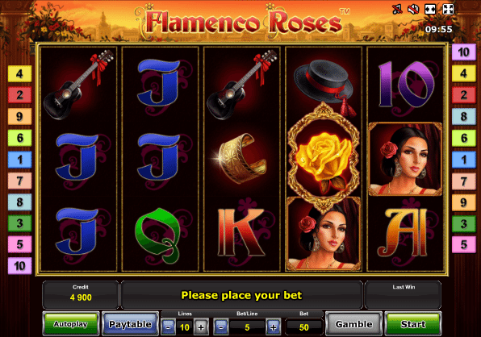481x337 pixels.
Task: Open the Paytable
Action: coord(130,324)
